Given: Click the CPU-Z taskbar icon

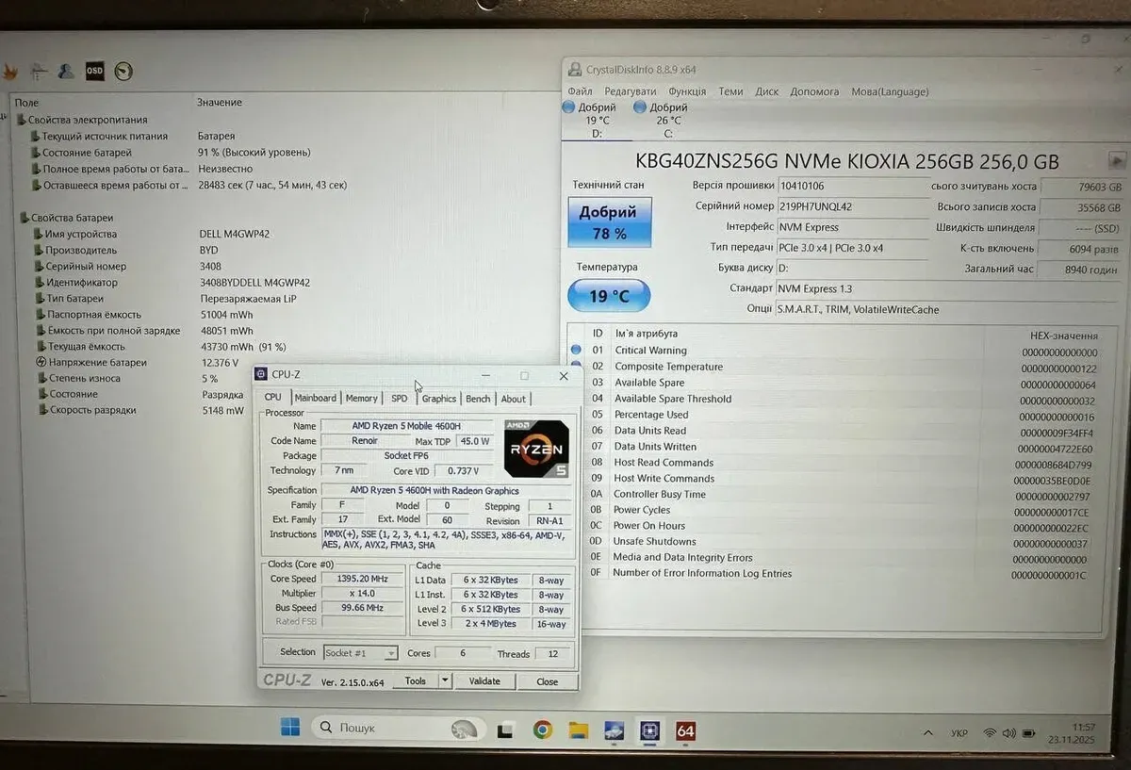Looking at the screenshot, I should (649, 730).
